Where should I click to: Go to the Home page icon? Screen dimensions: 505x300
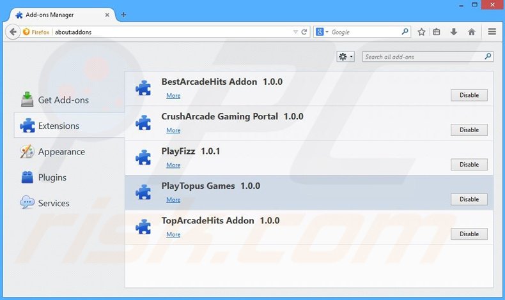472,31
